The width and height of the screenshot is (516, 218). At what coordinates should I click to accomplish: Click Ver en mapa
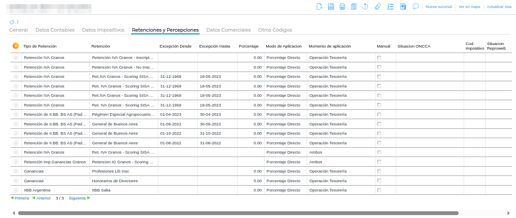(x=469, y=7)
